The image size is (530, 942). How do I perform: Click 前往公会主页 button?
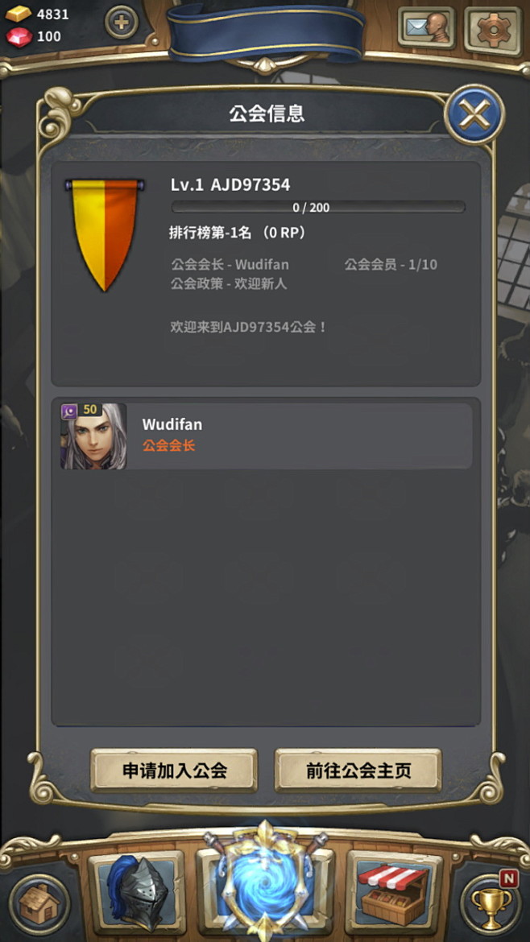pos(358,771)
